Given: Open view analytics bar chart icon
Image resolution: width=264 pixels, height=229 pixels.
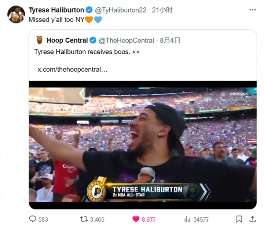Looking at the screenshot, I should [x=187, y=219].
